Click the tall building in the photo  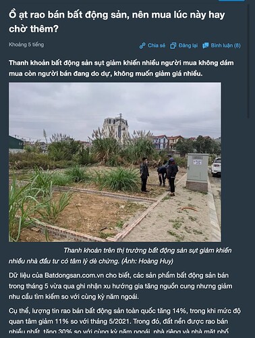(116, 128)
